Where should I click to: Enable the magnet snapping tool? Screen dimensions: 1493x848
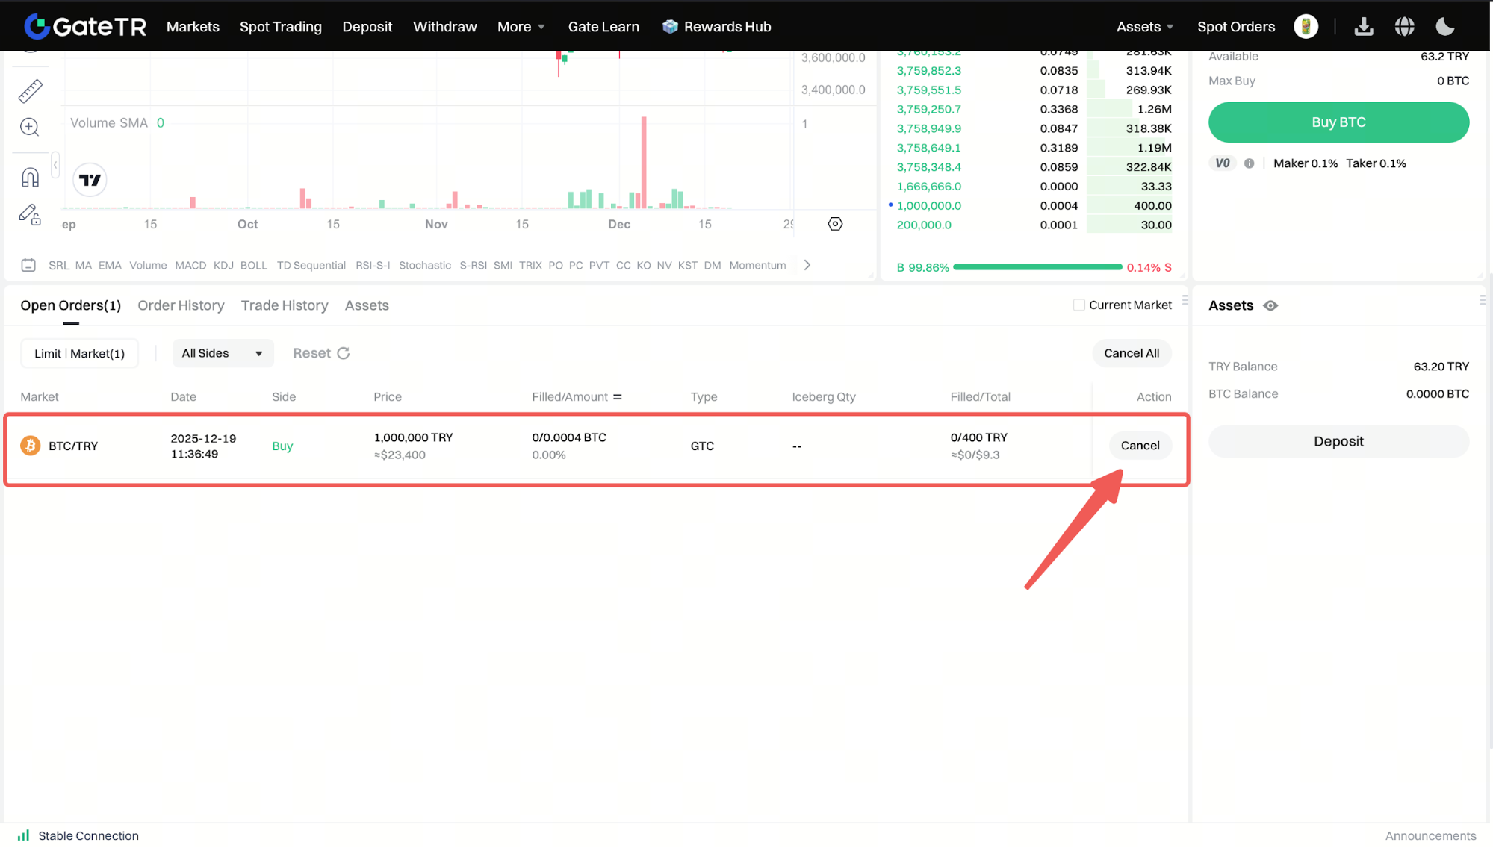pyautogui.click(x=30, y=177)
